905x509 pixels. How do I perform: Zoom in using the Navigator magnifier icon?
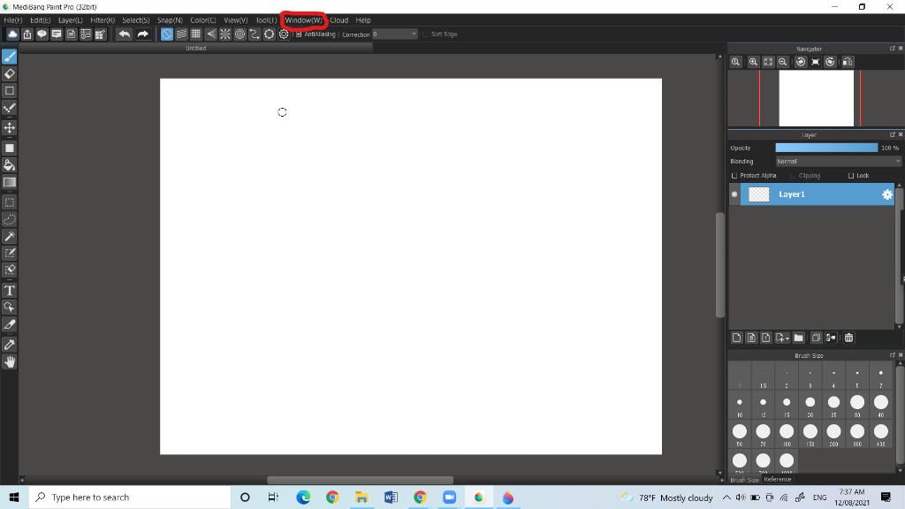[753, 62]
